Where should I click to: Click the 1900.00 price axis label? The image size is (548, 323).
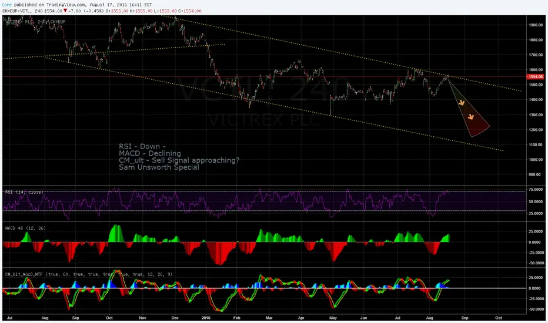[x=536, y=25]
